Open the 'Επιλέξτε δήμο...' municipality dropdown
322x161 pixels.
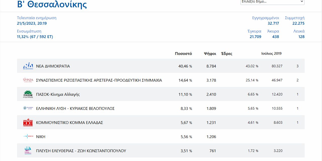(272, 2)
